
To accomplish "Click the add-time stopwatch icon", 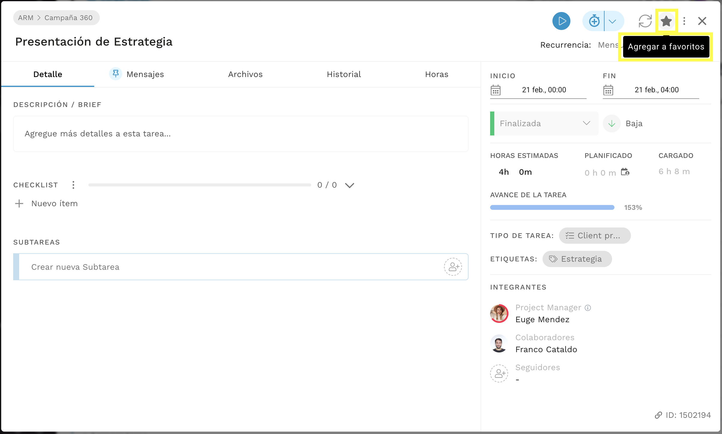I will pos(594,21).
